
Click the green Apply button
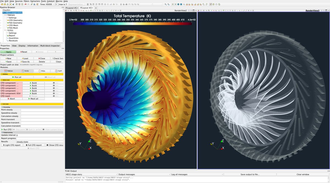pyautogui.click(x=8, y=52)
